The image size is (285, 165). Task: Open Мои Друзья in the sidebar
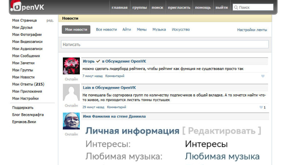[x=22, y=27]
